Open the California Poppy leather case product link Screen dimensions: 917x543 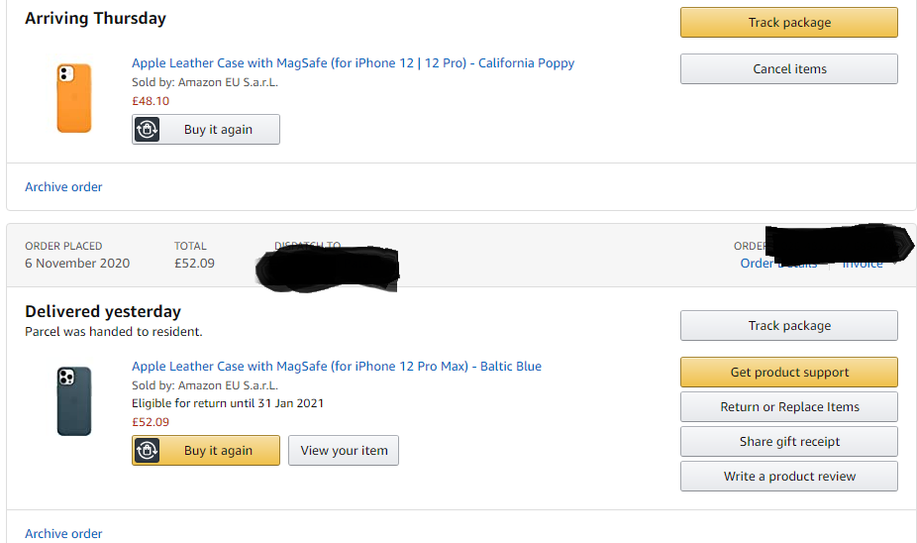point(353,63)
